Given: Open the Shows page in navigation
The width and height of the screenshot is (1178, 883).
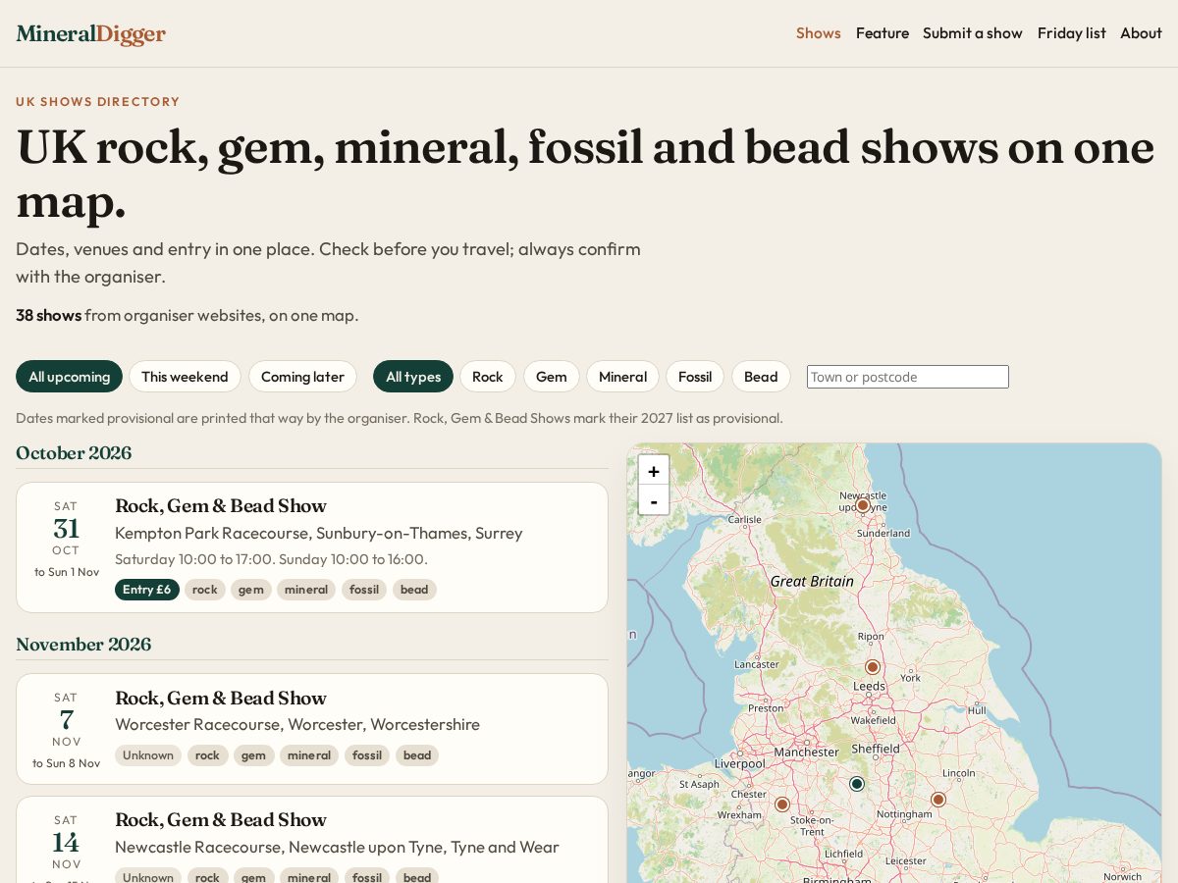Looking at the screenshot, I should [x=818, y=33].
